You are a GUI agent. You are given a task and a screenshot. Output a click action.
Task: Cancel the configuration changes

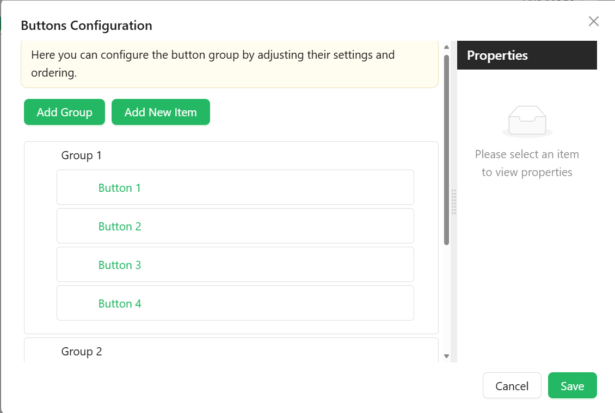[512, 386]
